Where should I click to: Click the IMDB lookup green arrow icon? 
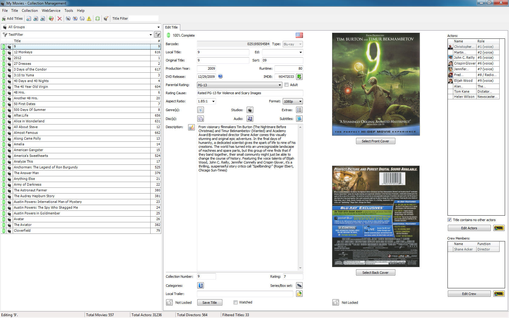tap(299, 77)
